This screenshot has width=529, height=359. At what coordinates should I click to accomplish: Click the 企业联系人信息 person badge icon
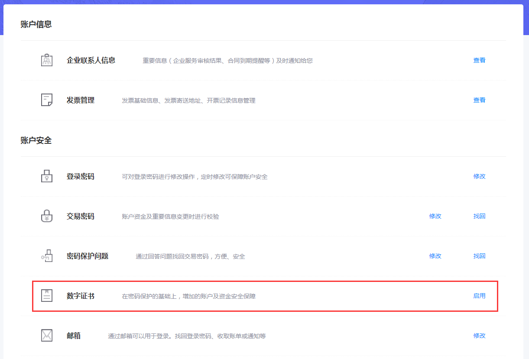47,60
